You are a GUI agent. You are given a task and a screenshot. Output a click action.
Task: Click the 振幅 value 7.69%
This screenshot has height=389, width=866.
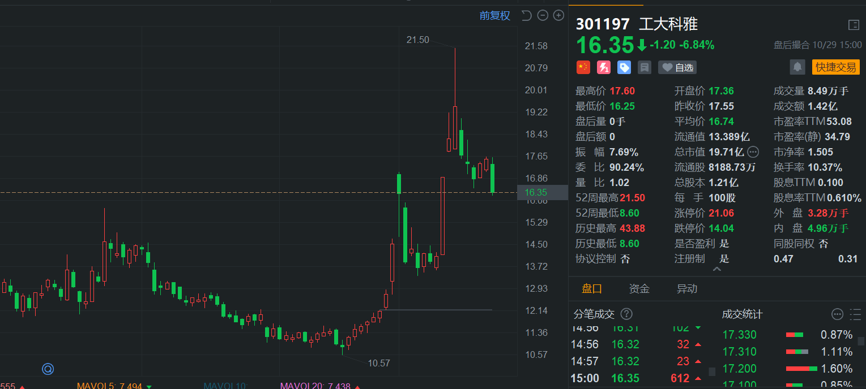[x=624, y=152]
